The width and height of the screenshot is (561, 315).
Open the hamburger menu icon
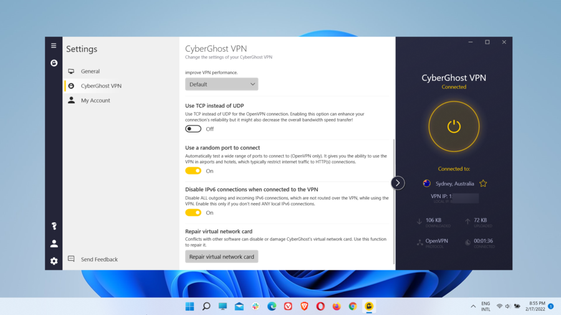coord(54,46)
